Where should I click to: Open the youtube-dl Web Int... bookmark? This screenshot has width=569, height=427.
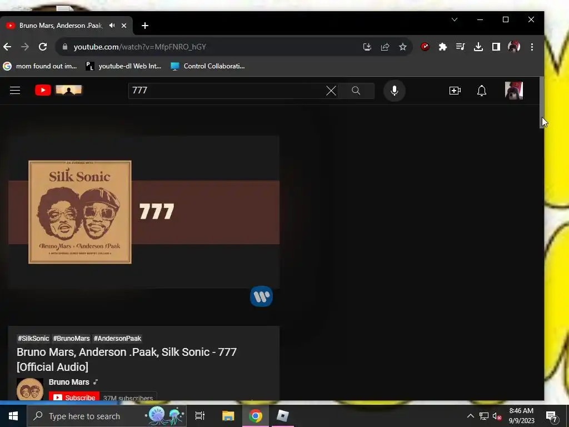click(123, 66)
